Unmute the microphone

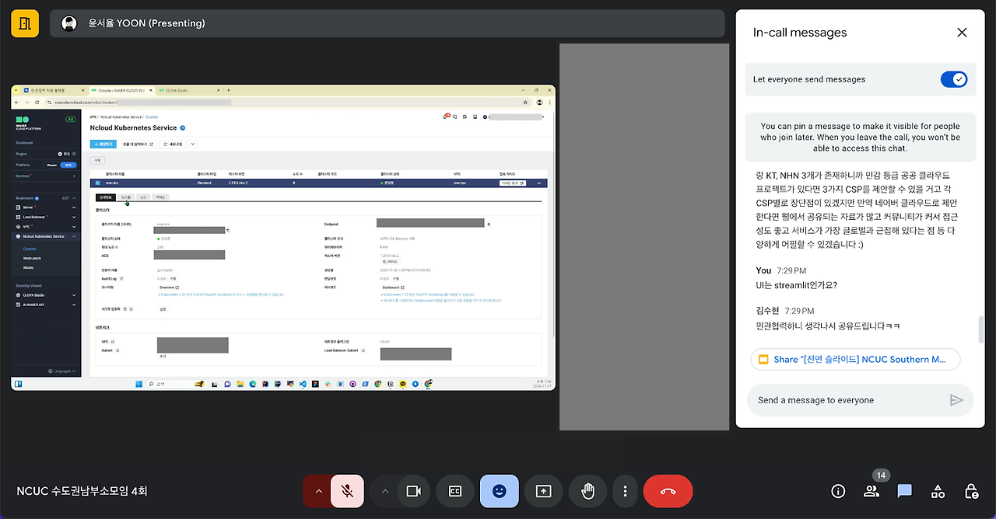tap(348, 491)
